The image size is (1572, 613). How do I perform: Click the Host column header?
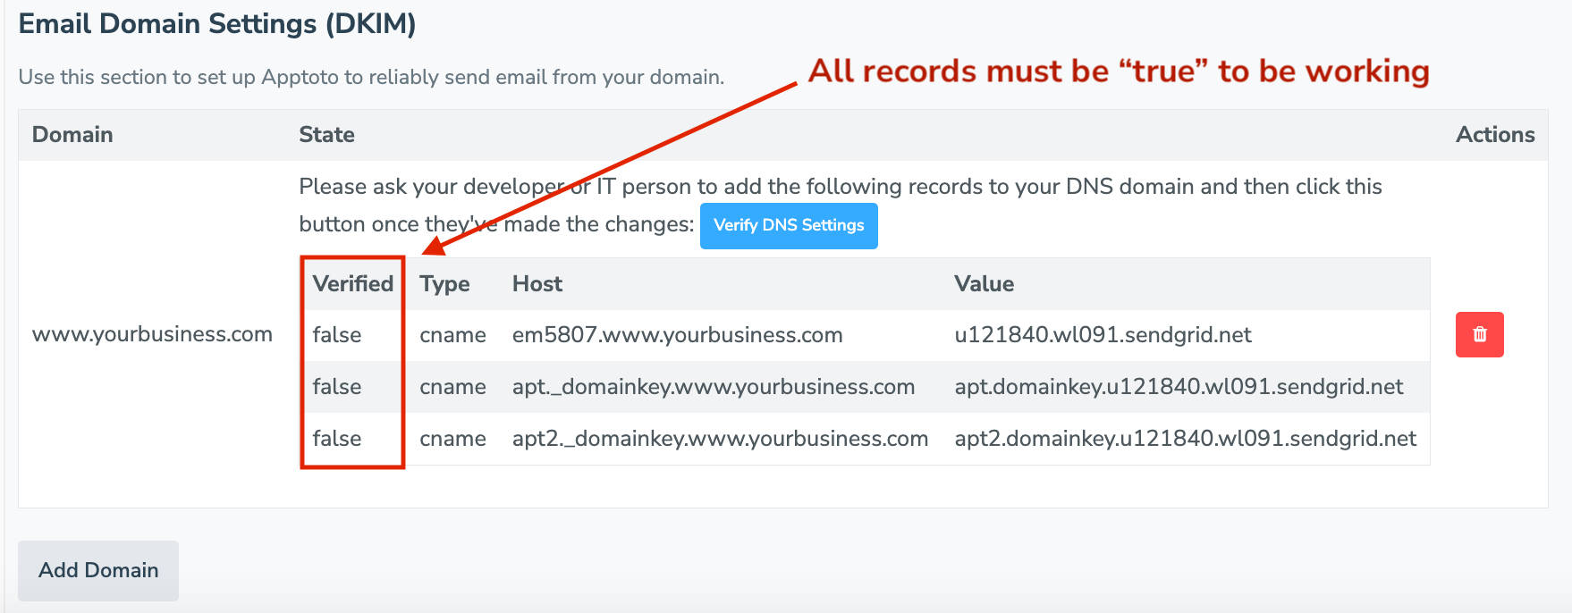click(537, 283)
